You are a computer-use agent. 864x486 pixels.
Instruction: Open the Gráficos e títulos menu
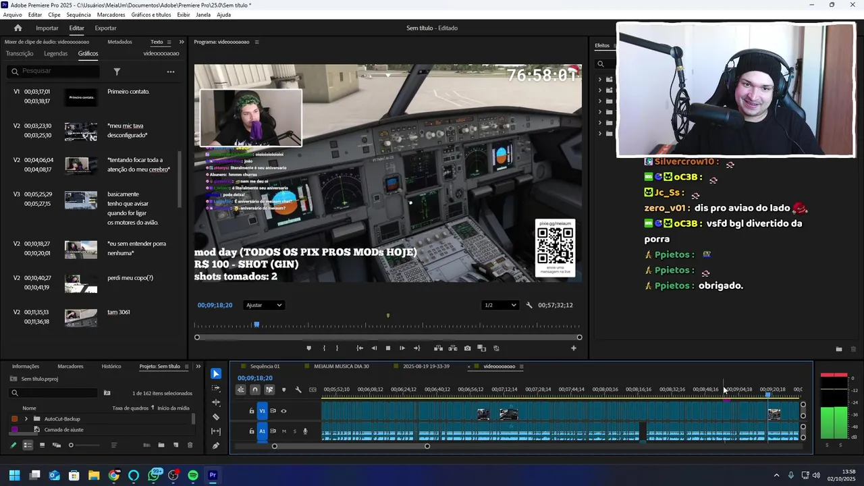pos(151,15)
